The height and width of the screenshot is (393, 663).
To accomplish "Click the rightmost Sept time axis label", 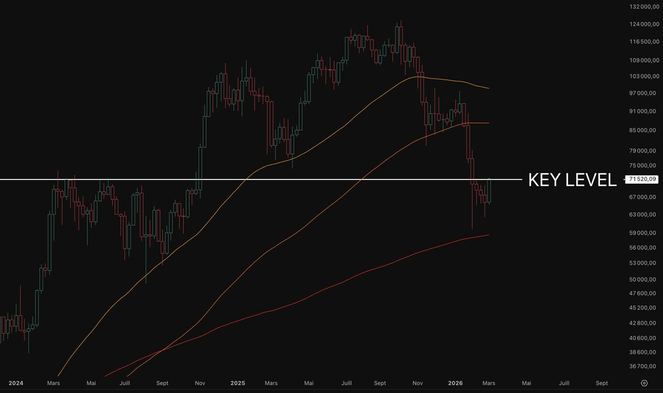I will (x=602, y=383).
